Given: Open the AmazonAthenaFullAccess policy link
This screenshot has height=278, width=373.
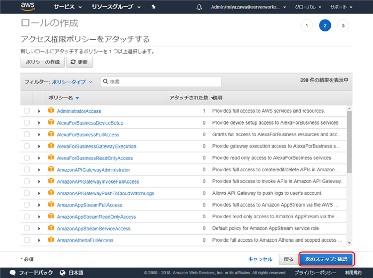Looking at the screenshot, I should pyautogui.click(x=85, y=240).
